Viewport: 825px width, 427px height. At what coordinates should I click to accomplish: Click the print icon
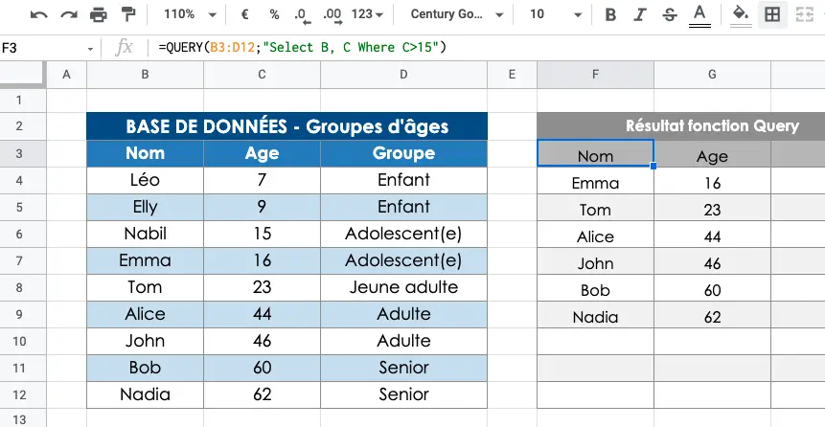click(x=99, y=14)
